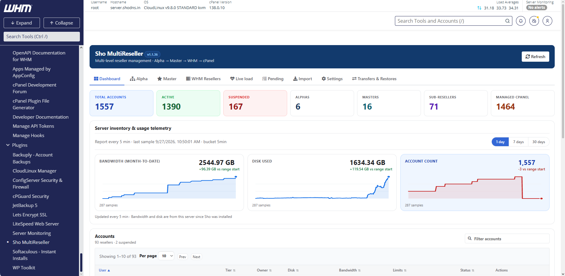Image resolution: width=565 pixels, height=276 pixels.
Task: Open Server Monitoring in sidebar
Action: click(32, 233)
